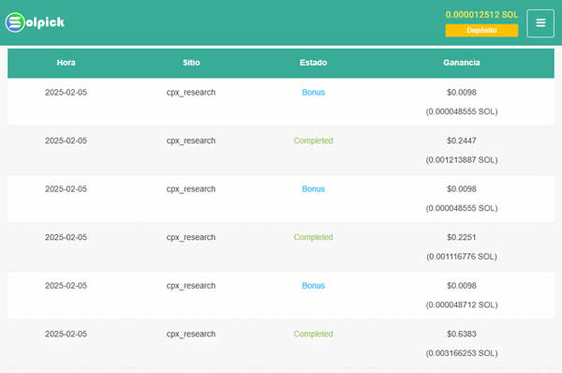
Task: Click cpx_research in the $0.6383 row
Action: [191, 335]
